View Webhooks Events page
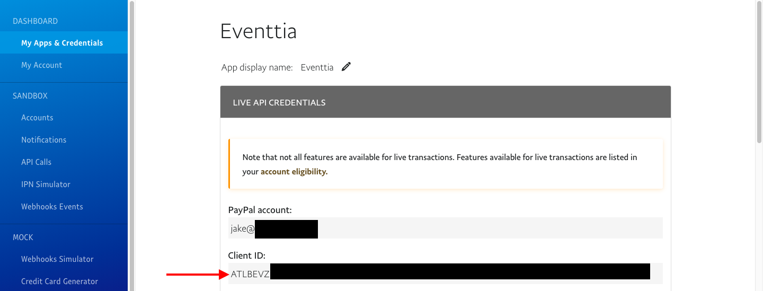Screen dimensions: 763x291 click(52, 207)
